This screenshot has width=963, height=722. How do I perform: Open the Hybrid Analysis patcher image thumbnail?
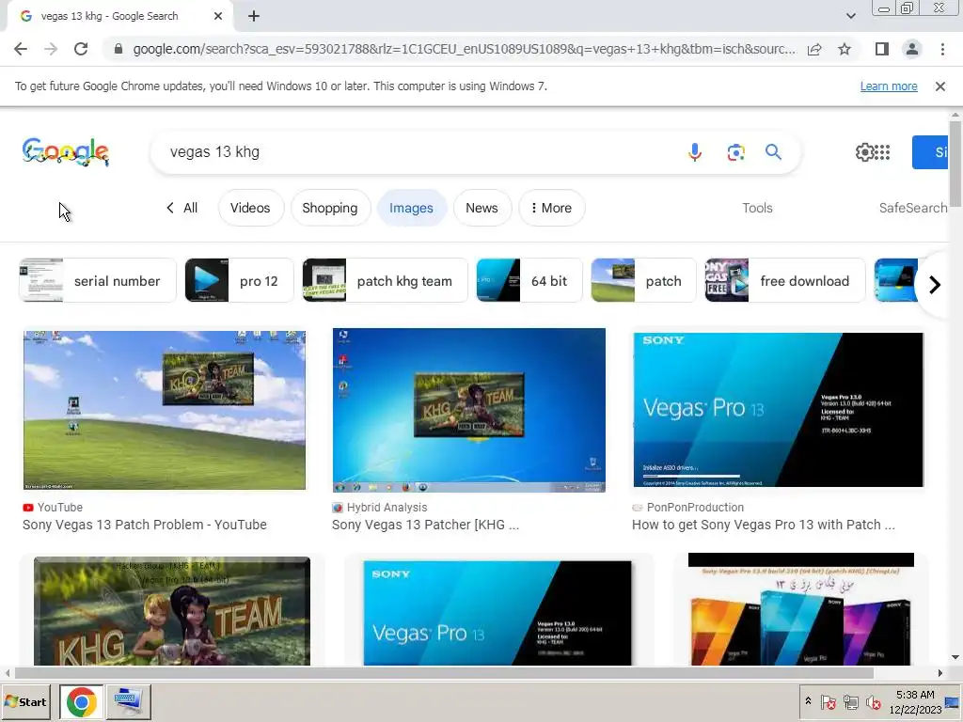coord(469,410)
